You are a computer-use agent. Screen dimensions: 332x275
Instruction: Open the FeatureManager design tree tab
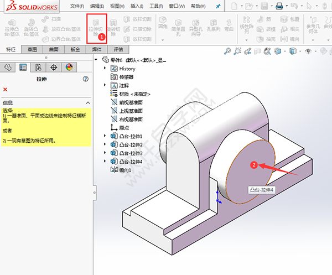click(x=8, y=67)
